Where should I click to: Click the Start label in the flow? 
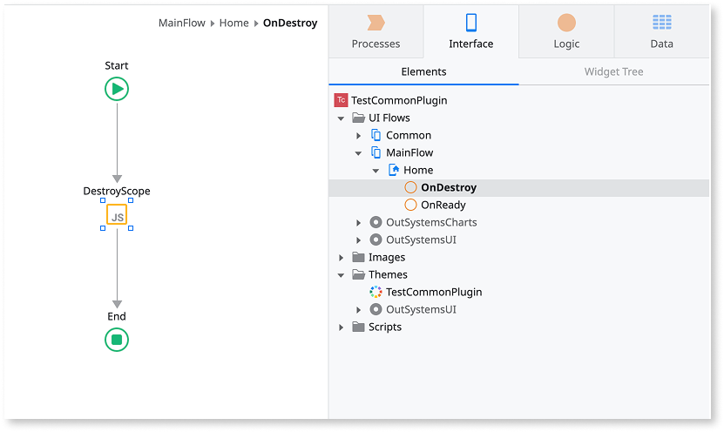117,65
